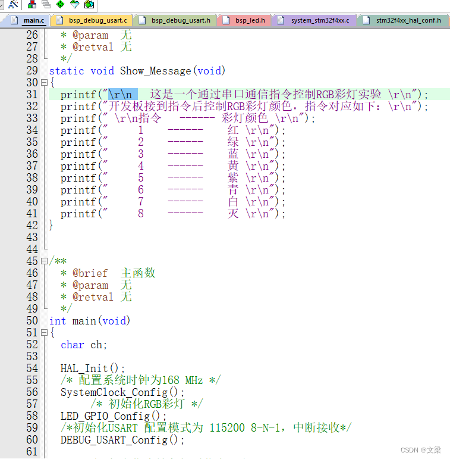This screenshot has width=450, height=459.
Task: Collapse Show_Message function body at line 30
Action: tap(44, 83)
